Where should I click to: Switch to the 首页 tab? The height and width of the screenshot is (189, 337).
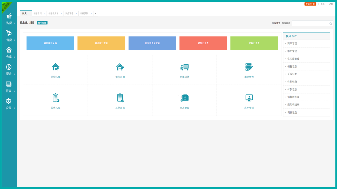coord(26,13)
